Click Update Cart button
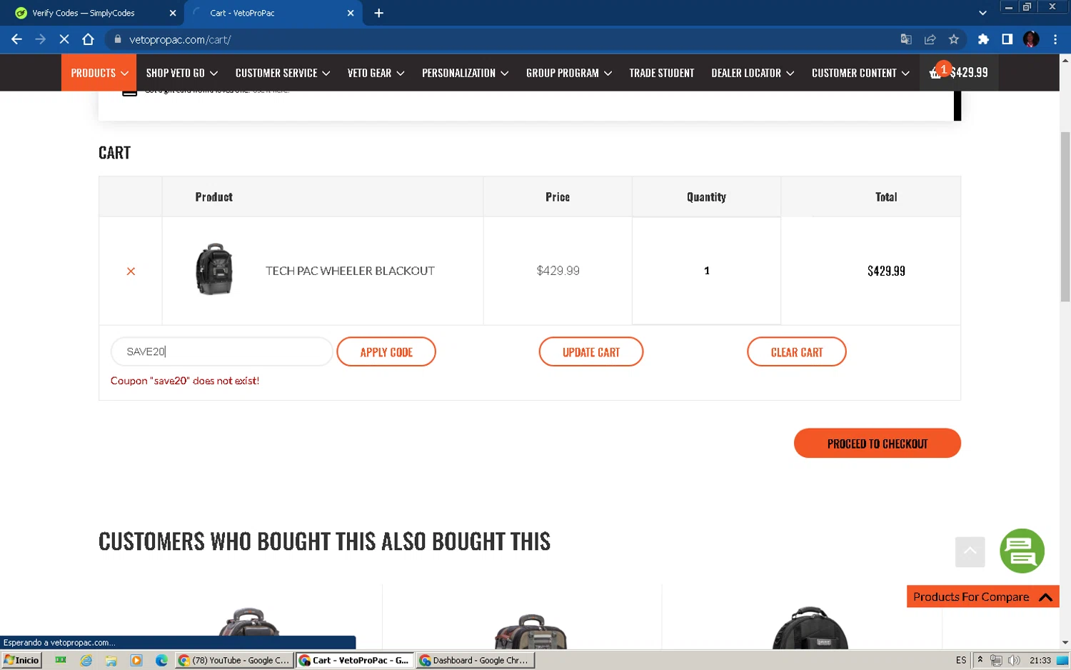The width and height of the screenshot is (1071, 670). [x=591, y=351]
